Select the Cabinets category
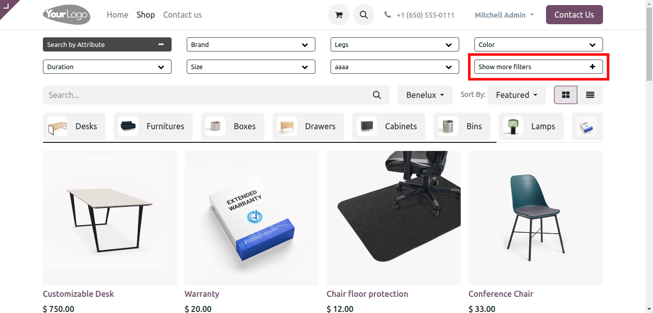Viewport: 653px width, 313px height. pos(389,126)
